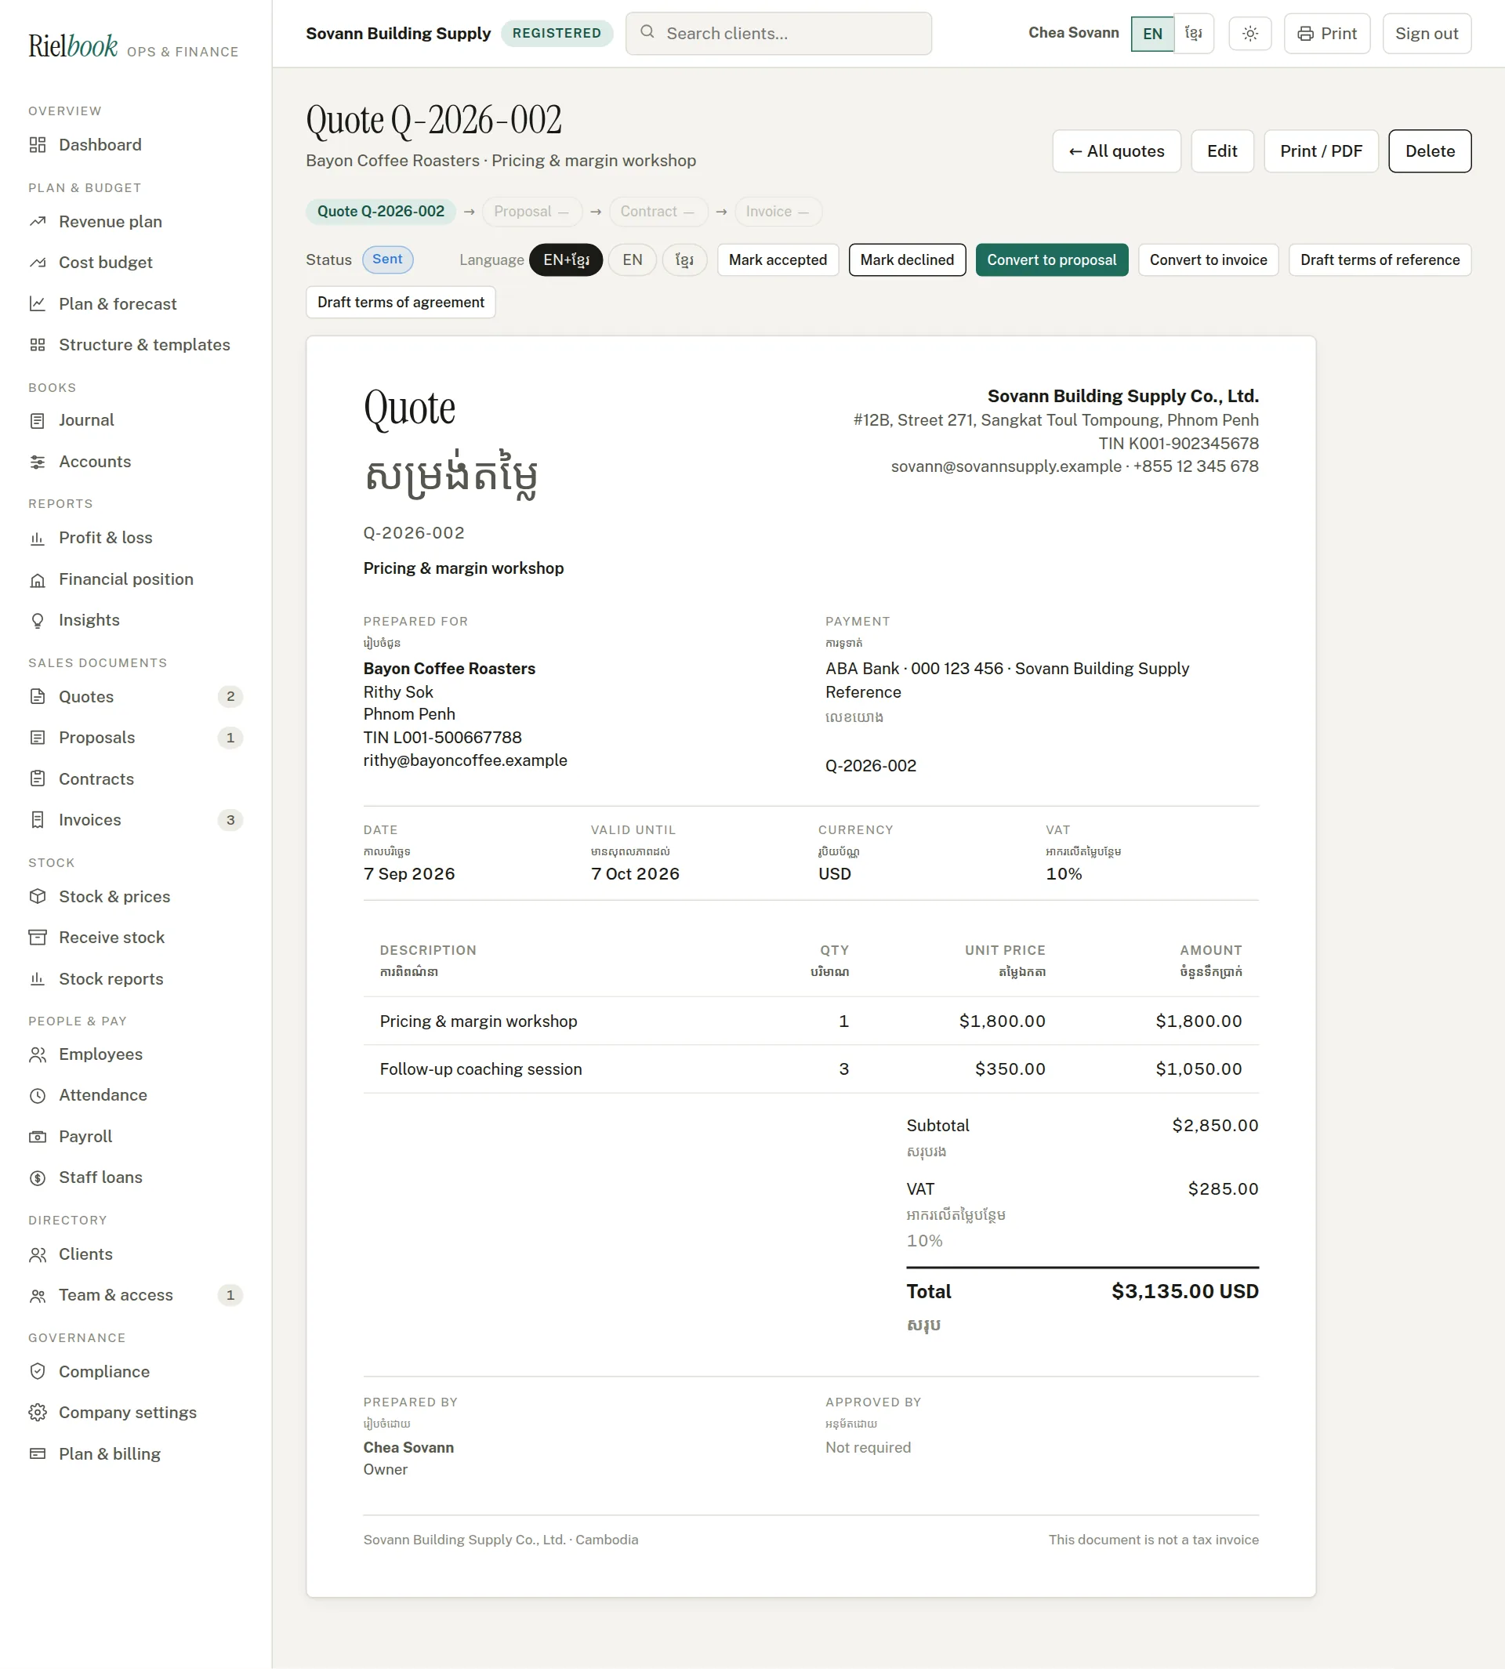
Task: Focus the Search clients field
Action: coord(778,34)
